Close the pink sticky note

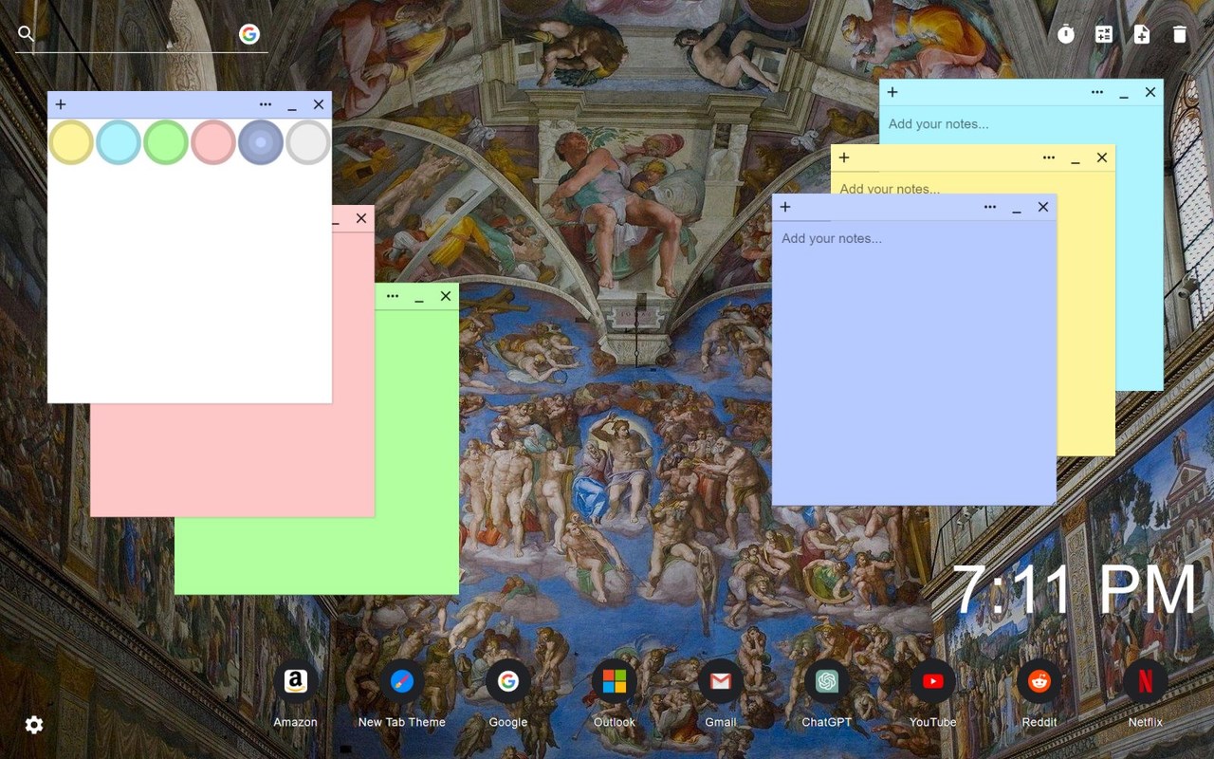point(361,218)
